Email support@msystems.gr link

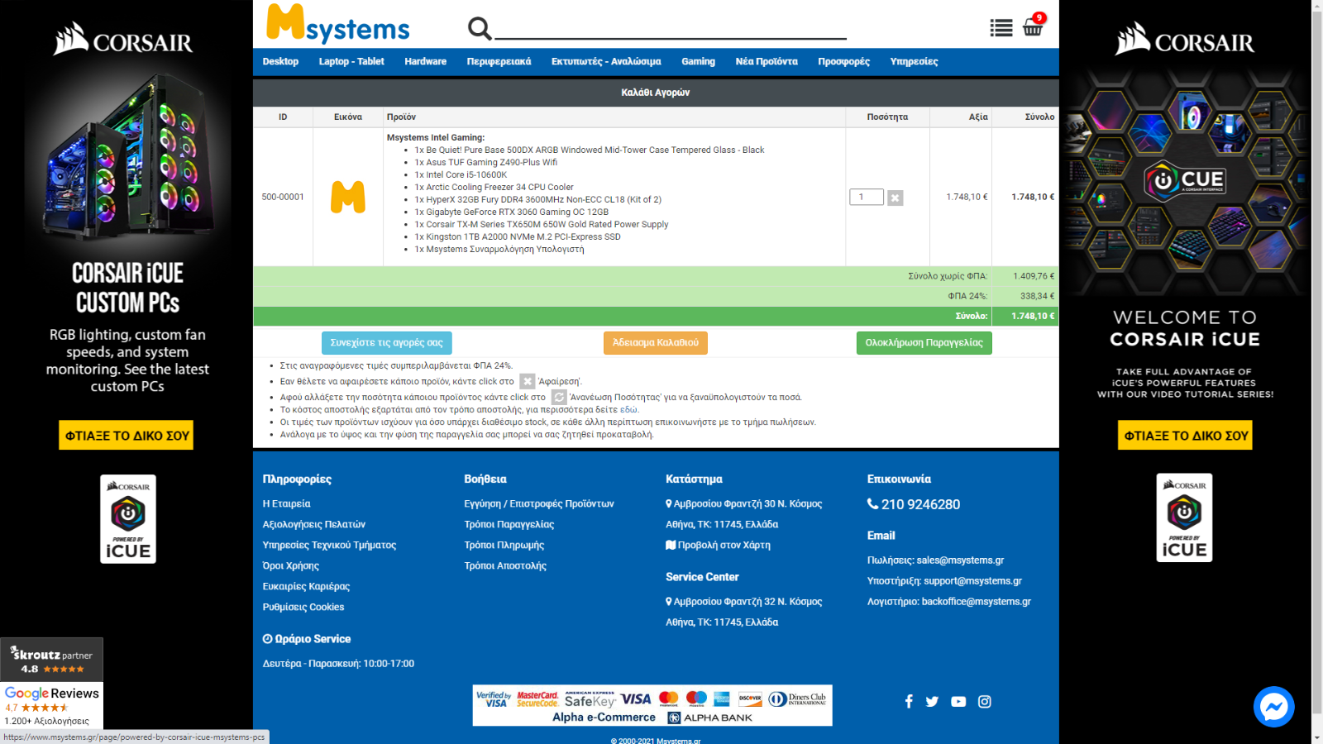[972, 580]
